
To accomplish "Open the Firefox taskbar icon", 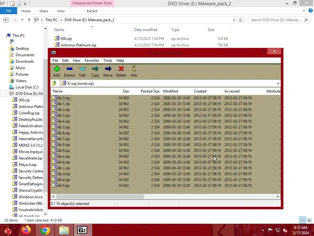I will click(26, 230).
